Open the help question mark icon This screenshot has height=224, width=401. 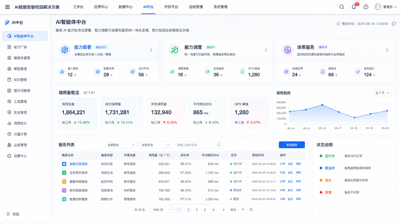[366, 7]
